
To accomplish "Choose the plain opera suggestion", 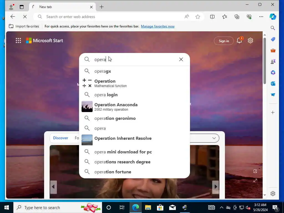I will point(135,128).
